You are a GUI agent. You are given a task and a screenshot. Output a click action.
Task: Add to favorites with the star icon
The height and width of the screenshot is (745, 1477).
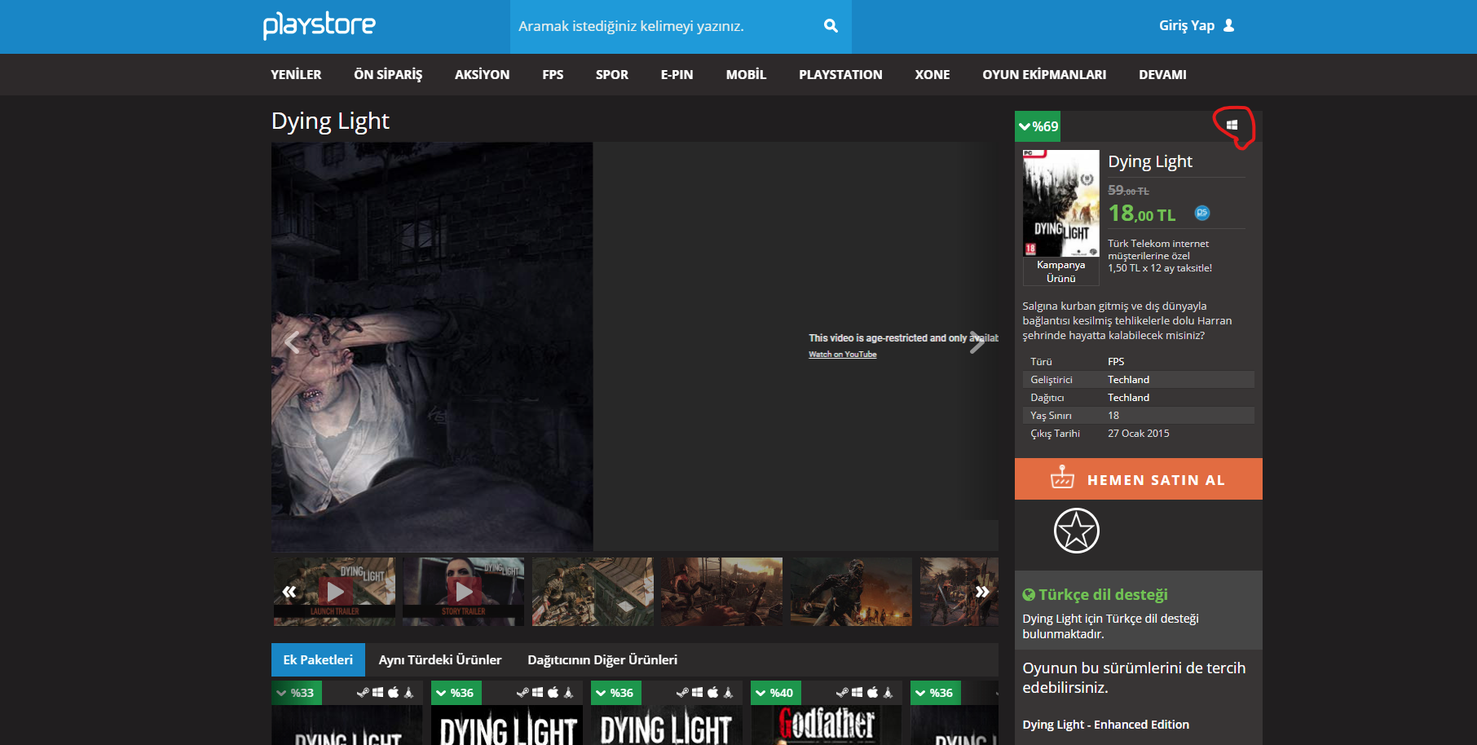1077,531
